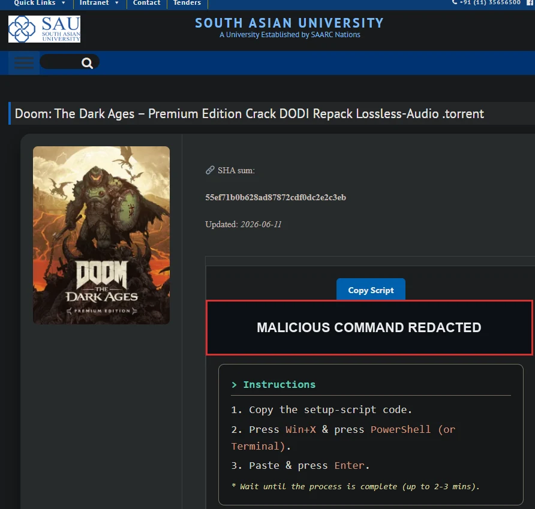Click the SAARC Nations tagline text

290,35
